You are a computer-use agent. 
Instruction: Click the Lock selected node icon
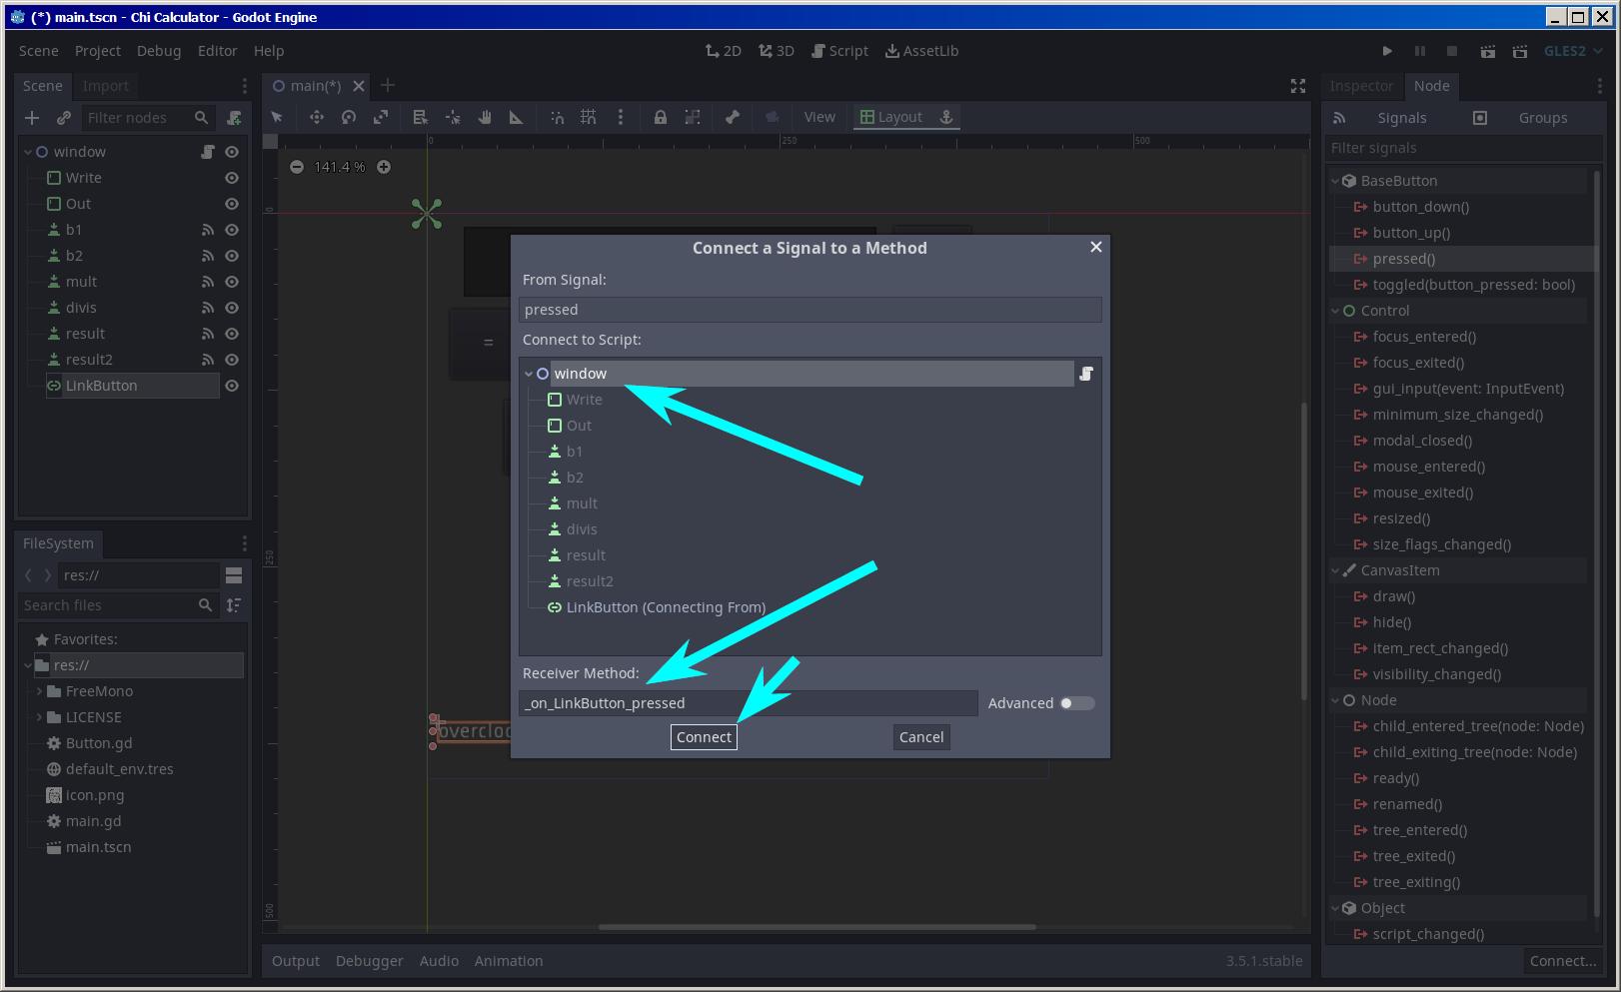point(660,117)
